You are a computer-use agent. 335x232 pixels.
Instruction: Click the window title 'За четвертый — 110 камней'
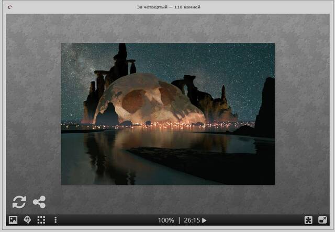pos(169,7)
